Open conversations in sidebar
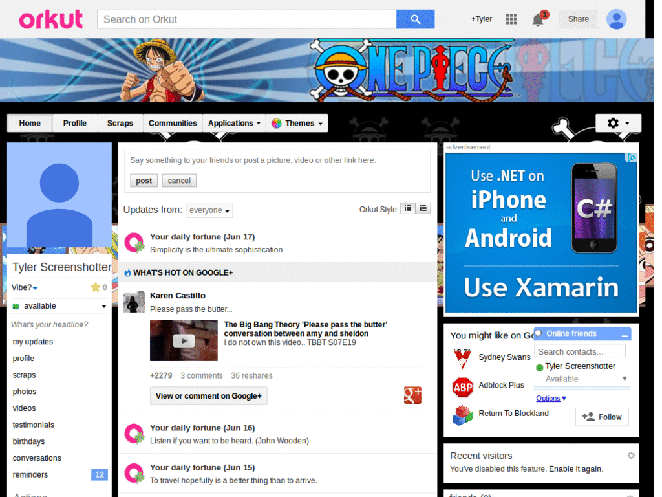The width and height of the screenshot is (662, 497). click(37, 459)
